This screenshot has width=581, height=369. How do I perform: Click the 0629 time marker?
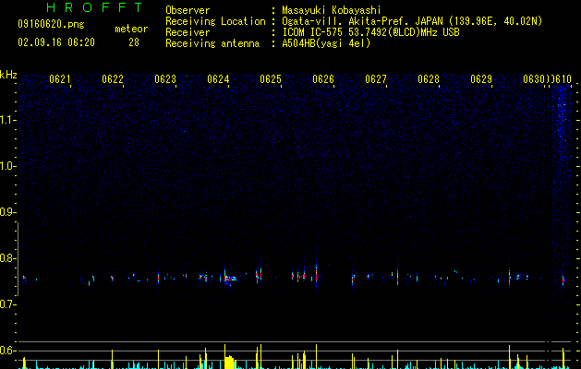click(x=481, y=79)
